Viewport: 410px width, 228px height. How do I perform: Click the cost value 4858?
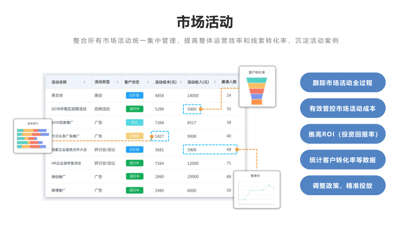click(160, 96)
